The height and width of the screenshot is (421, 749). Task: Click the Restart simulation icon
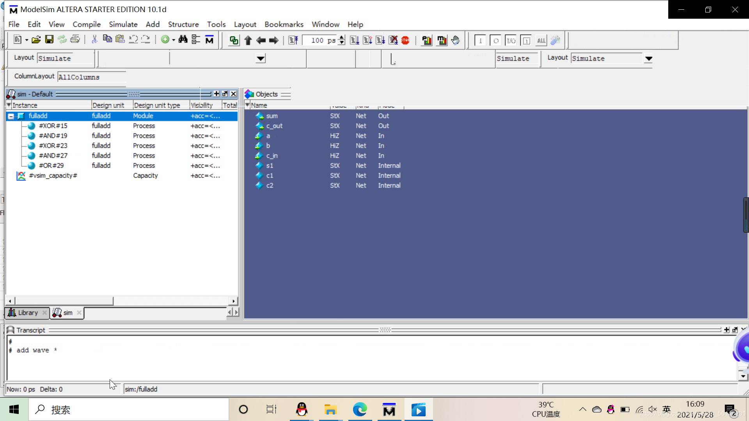(x=293, y=40)
